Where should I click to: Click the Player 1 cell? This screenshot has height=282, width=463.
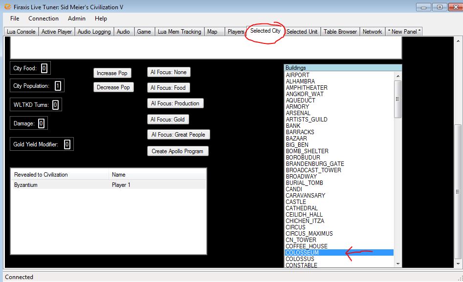point(121,185)
